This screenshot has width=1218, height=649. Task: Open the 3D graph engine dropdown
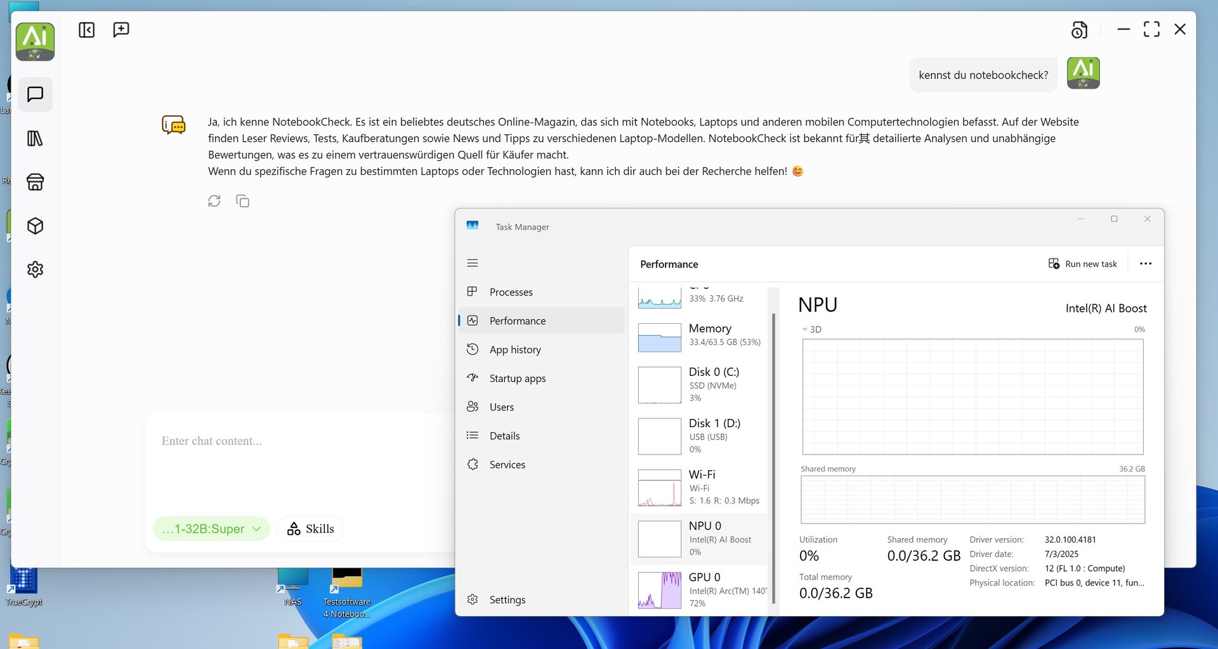pyautogui.click(x=811, y=330)
